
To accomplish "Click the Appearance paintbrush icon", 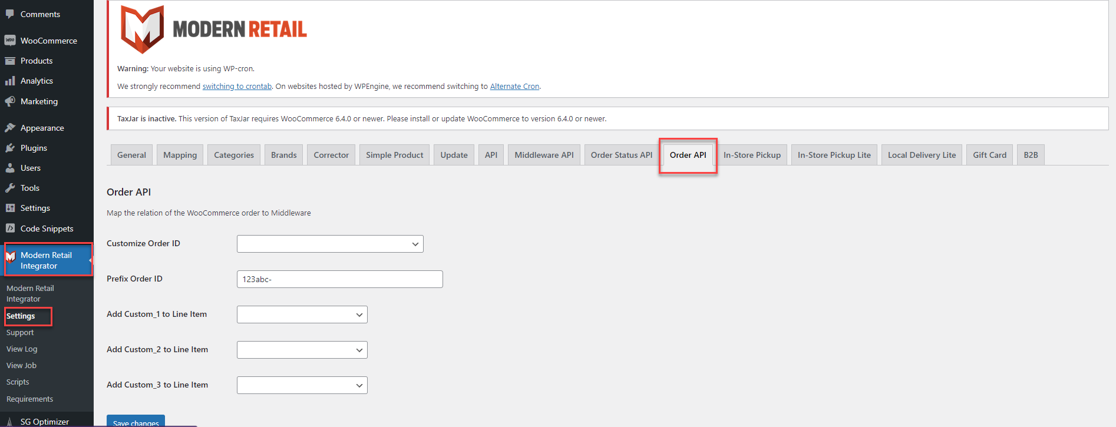I will coord(10,128).
